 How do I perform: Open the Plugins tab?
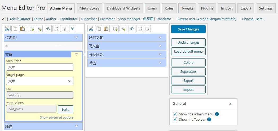tap(207, 8)
